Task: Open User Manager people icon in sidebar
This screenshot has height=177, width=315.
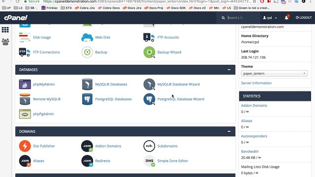Action: tap(5, 42)
